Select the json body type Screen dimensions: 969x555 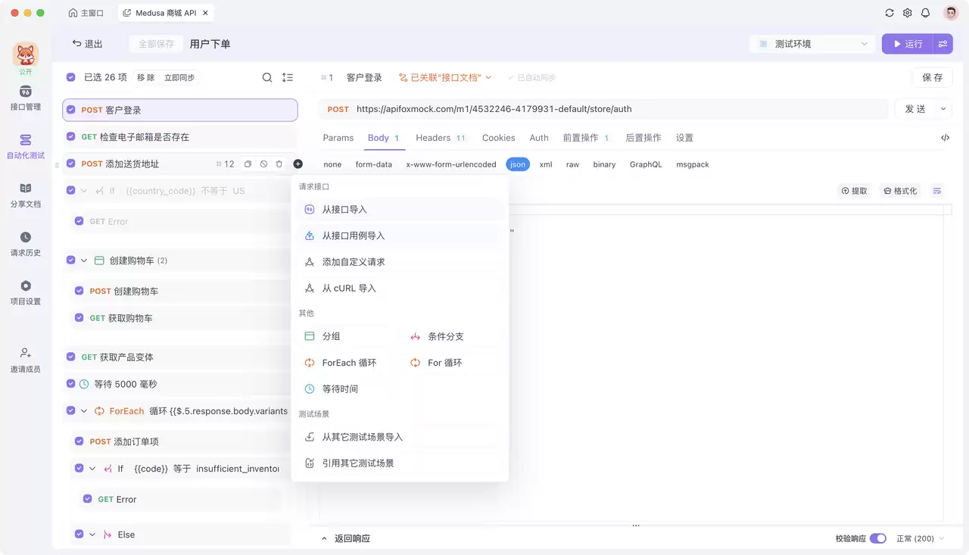[518, 164]
